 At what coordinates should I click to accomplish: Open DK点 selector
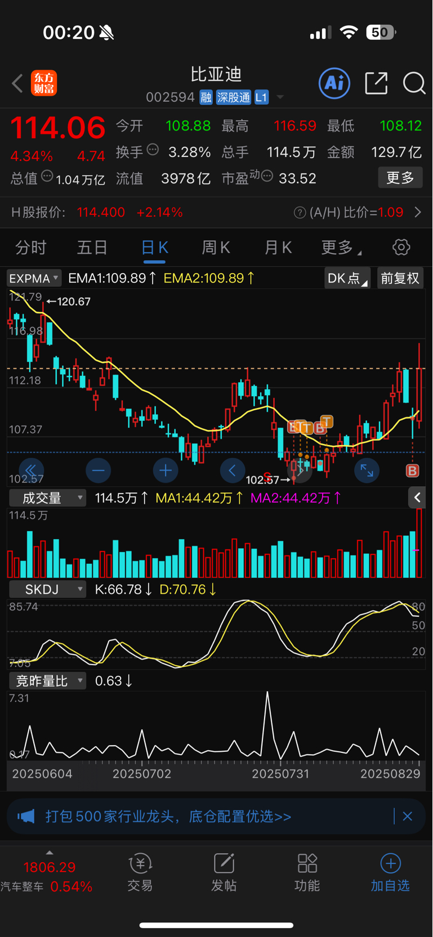pos(347,278)
